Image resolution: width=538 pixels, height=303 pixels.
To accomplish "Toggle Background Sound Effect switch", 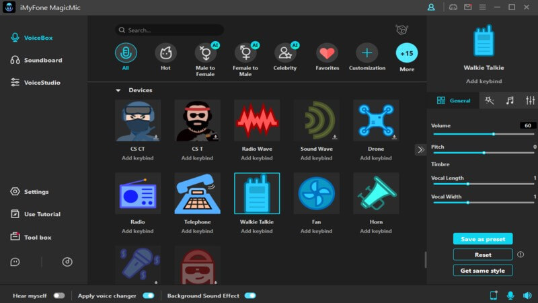I will (250, 296).
